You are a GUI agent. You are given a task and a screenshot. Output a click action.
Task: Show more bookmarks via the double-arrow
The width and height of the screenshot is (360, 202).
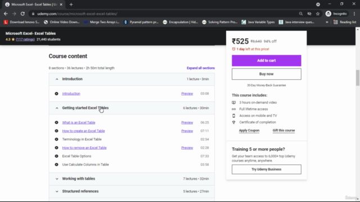[x=327, y=22]
